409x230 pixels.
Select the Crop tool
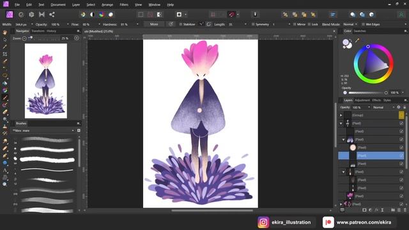(4, 54)
